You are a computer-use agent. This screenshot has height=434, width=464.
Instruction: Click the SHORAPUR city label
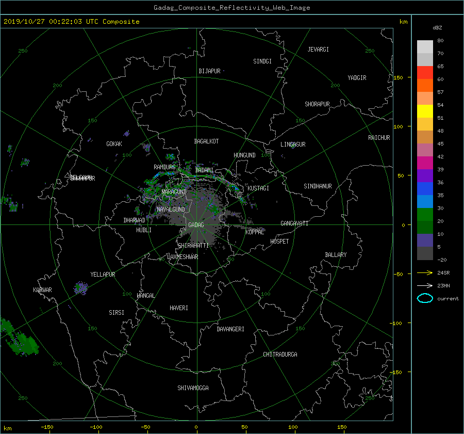pyautogui.click(x=317, y=104)
